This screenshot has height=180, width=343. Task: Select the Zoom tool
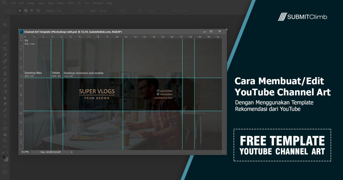coord(5,140)
